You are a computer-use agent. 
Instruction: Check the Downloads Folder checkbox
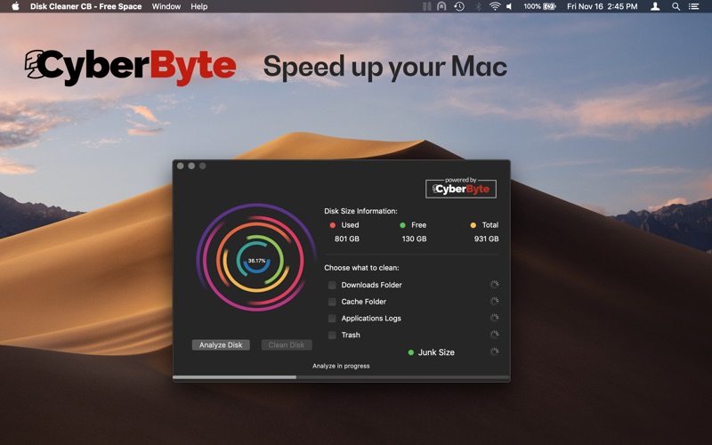(332, 285)
